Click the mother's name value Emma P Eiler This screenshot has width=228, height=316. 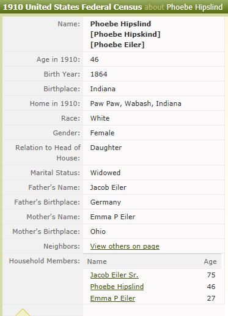click(x=112, y=217)
